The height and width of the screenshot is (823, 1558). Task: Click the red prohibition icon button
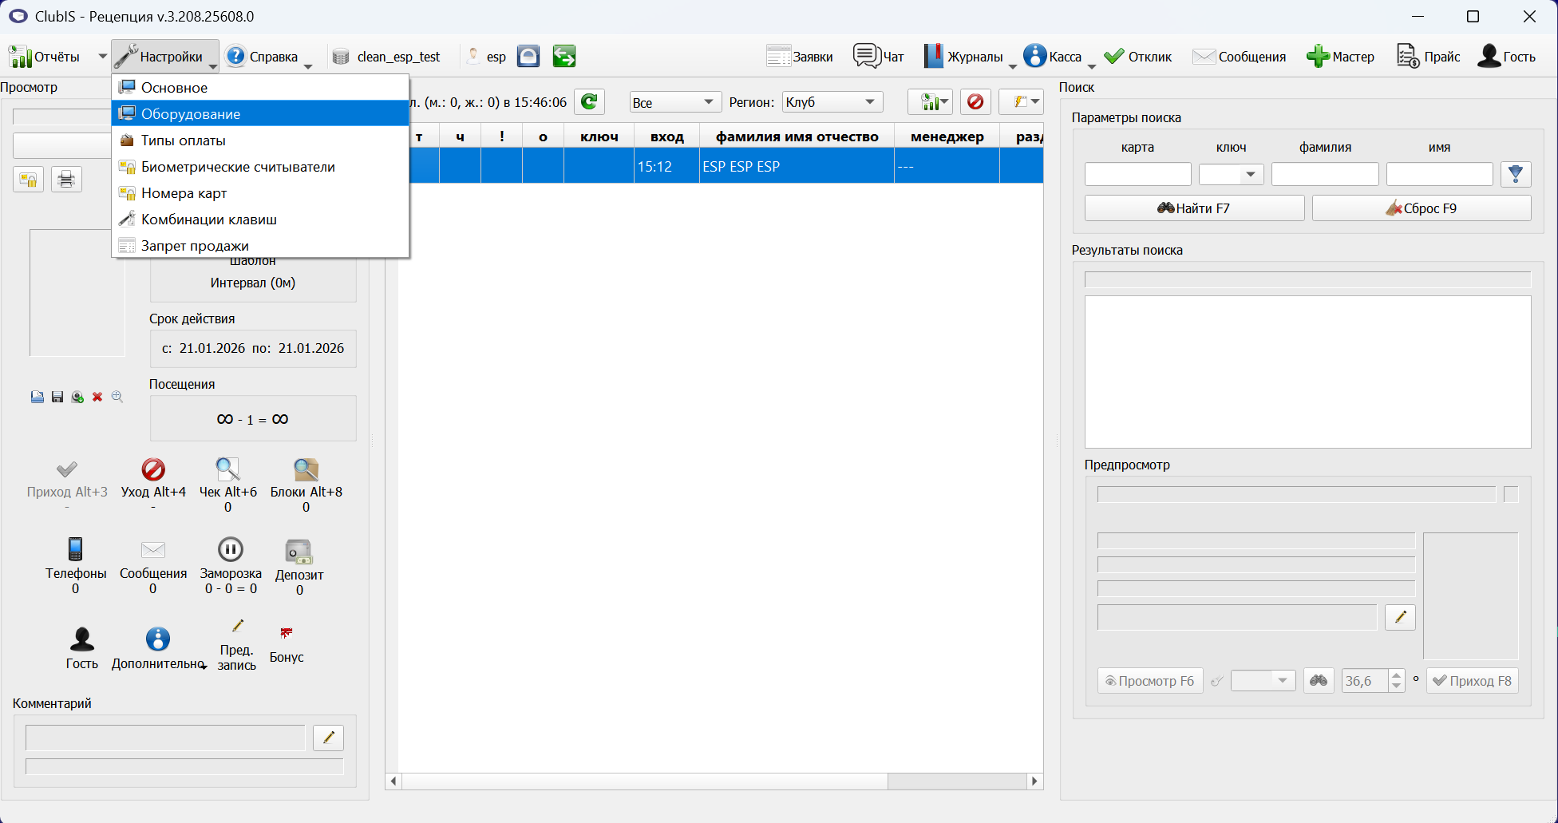(975, 101)
